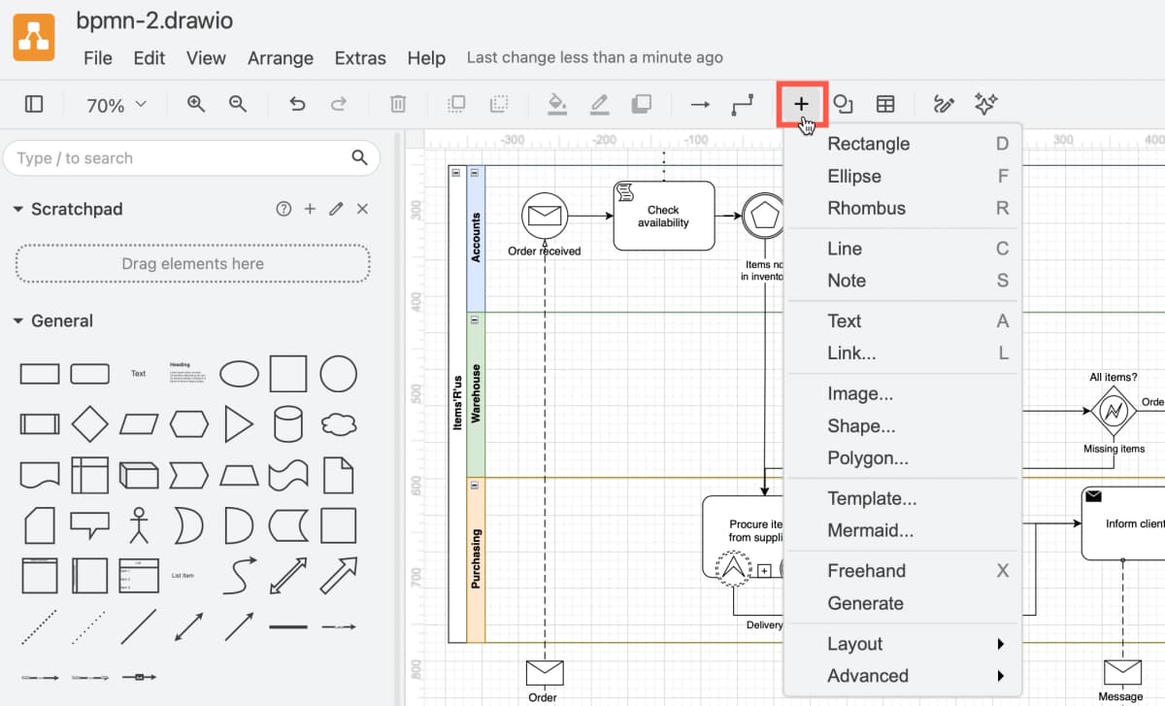Screen dimensions: 1165x706
Task: Open the Extras menu
Action: click(x=360, y=58)
